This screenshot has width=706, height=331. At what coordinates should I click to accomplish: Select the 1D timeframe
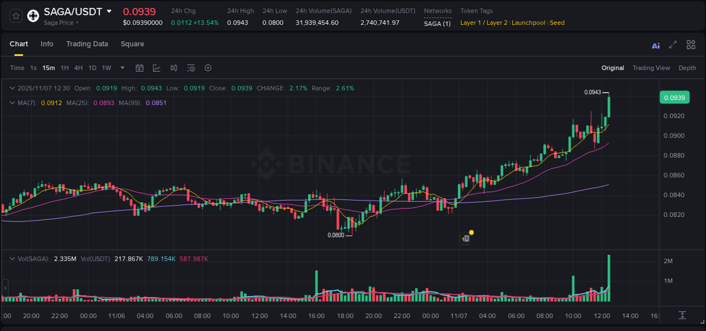tap(92, 68)
